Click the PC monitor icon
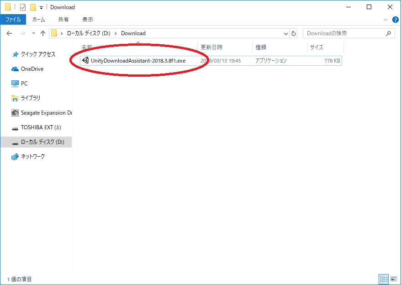Image resolution: width=401 pixels, height=285 pixels. tap(15, 84)
